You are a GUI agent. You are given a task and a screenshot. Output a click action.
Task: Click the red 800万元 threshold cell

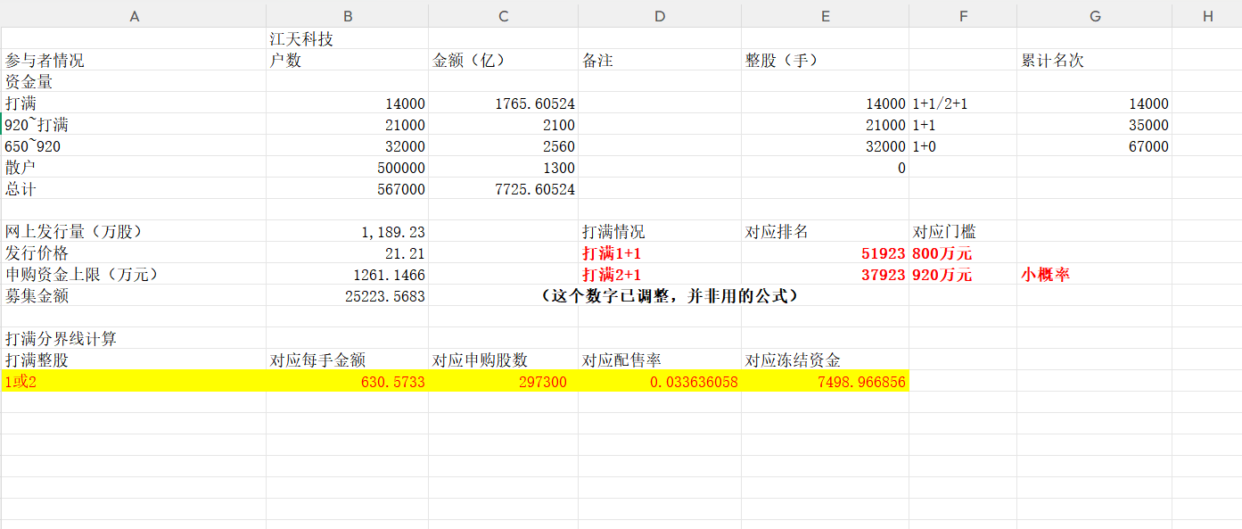(963, 253)
